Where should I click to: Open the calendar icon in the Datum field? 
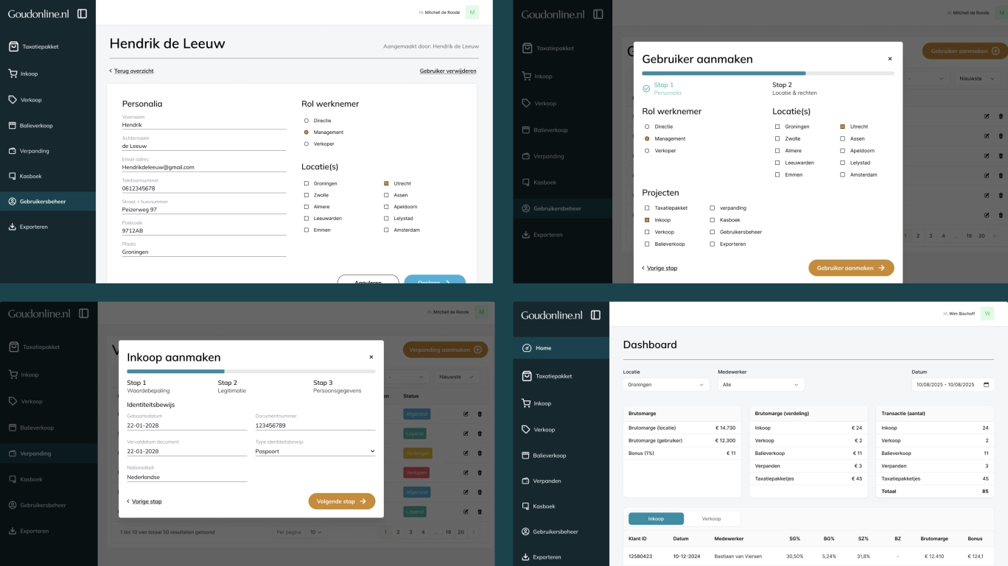[987, 385]
